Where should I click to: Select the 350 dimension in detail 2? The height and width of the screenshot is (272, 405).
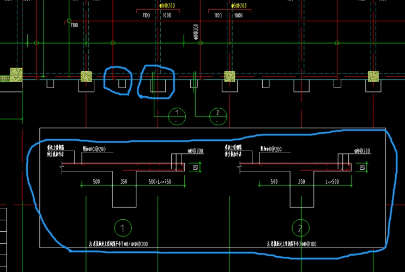(301, 181)
